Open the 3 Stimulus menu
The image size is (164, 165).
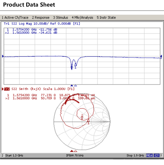coord(60,17)
